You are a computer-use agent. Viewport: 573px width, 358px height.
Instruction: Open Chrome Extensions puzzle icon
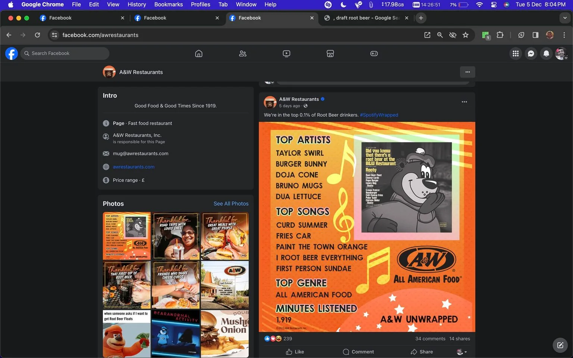[500, 35]
